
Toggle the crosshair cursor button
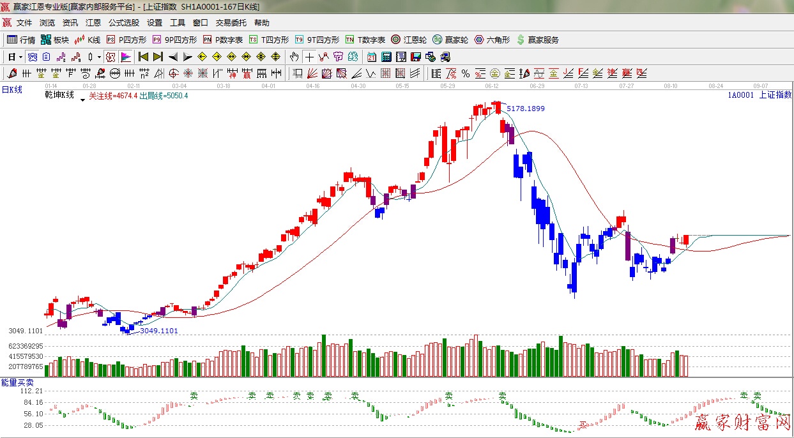309,57
